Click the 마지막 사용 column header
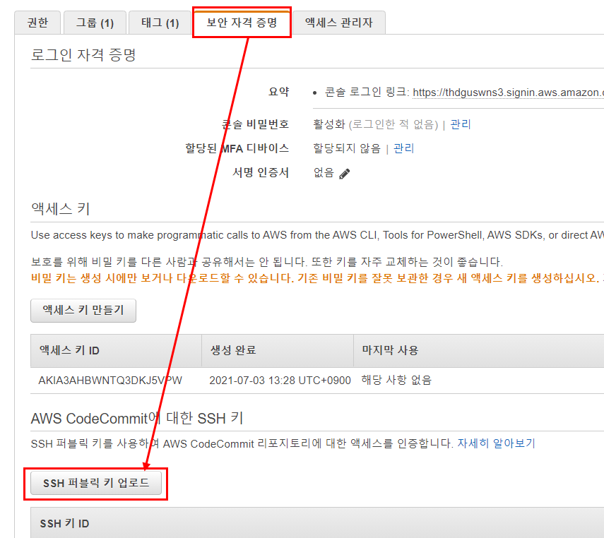Viewport: 604px width, 538px height. point(478,350)
